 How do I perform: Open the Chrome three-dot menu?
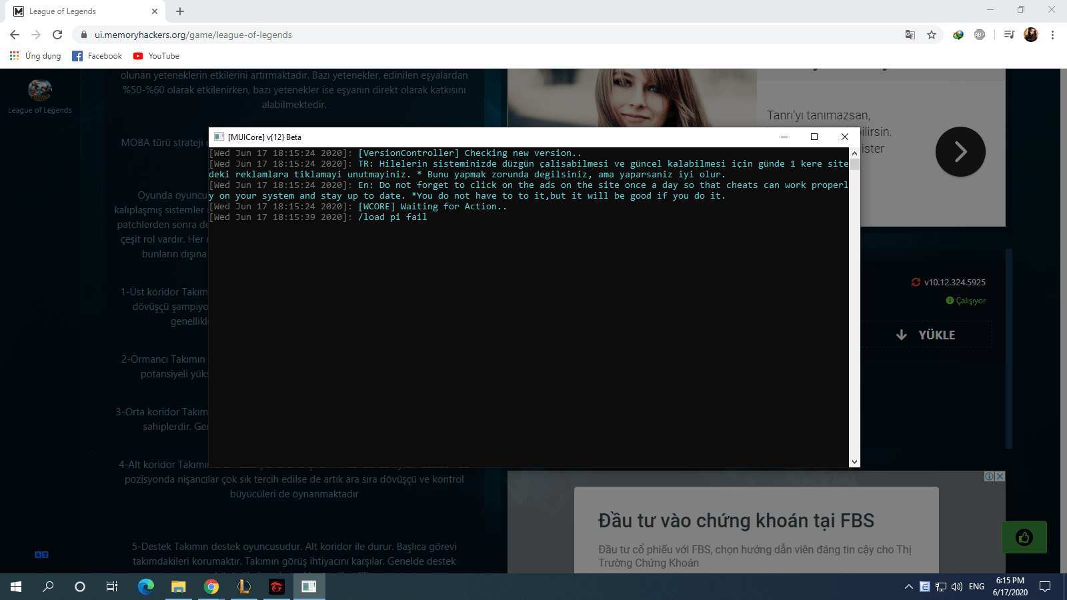1052,35
